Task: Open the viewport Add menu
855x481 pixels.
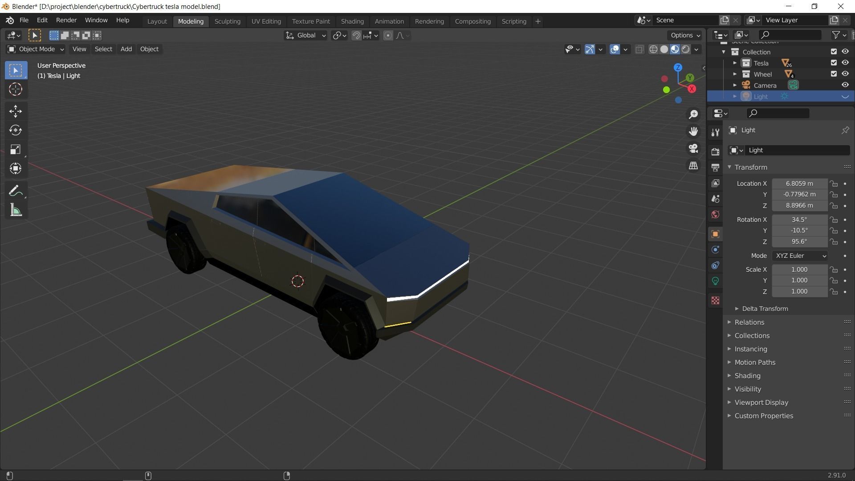Action: tap(126, 49)
